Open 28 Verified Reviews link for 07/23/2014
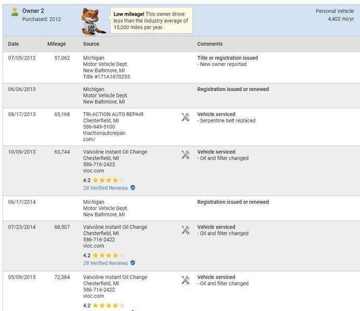 pos(105,263)
